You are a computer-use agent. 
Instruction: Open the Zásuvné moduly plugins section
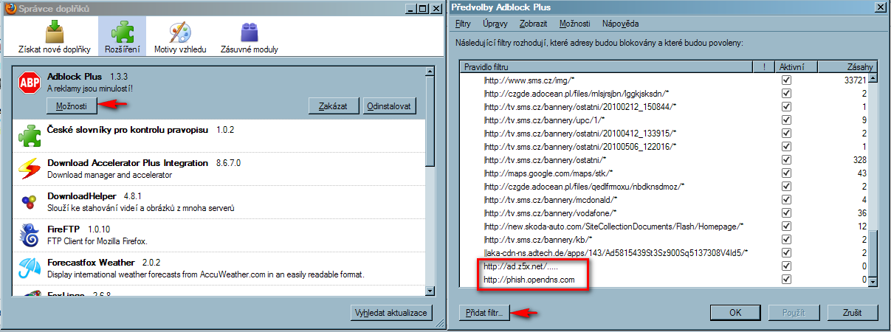(249, 38)
